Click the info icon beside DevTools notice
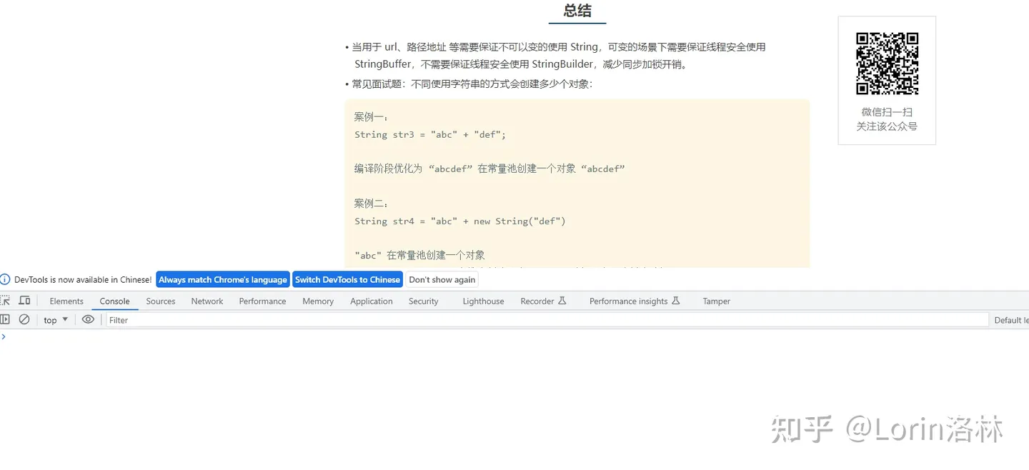The image size is (1029, 470). point(5,279)
